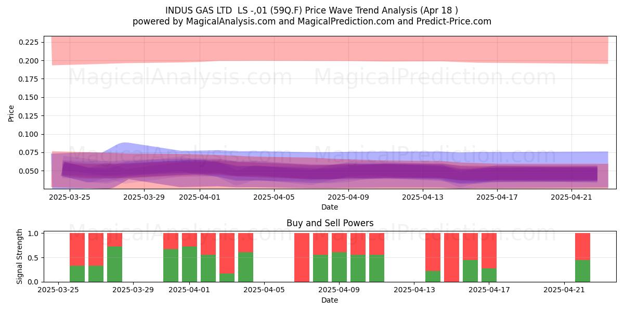
Task: Click 2025-04-05 under the price chart
Action: [274, 197]
